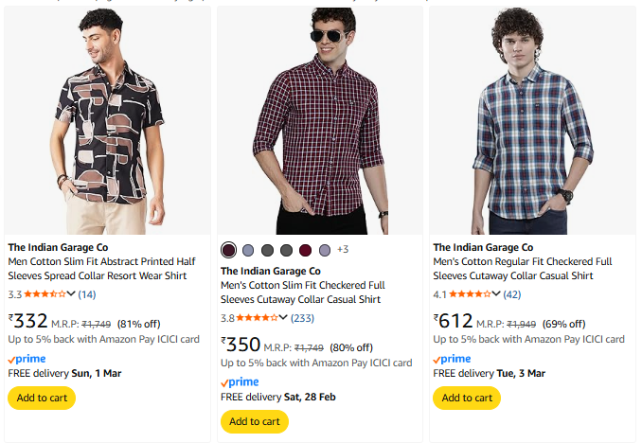Add ₹332 abstract printed shirt to cart

[x=42, y=398]
